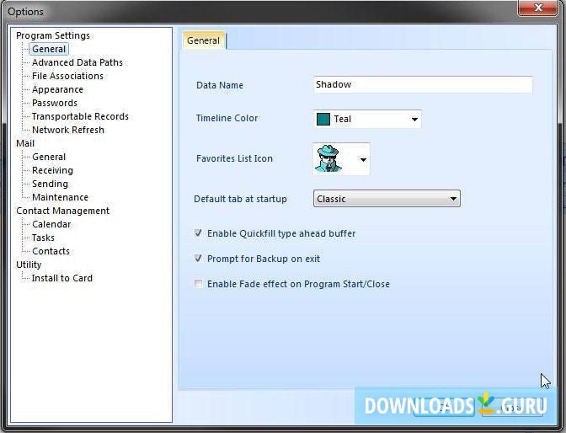Select General under the Mail section
Image resolution: width=566 pixels, height=433 pixels.
click(x=49, y=157)
